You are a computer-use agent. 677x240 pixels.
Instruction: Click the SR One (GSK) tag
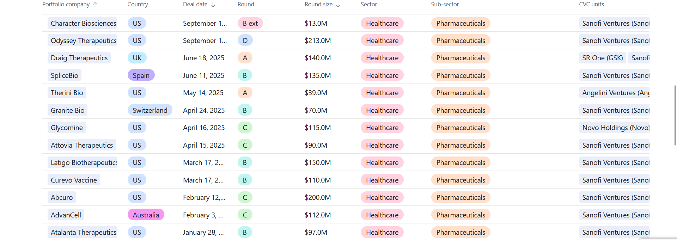click(602, 58)
